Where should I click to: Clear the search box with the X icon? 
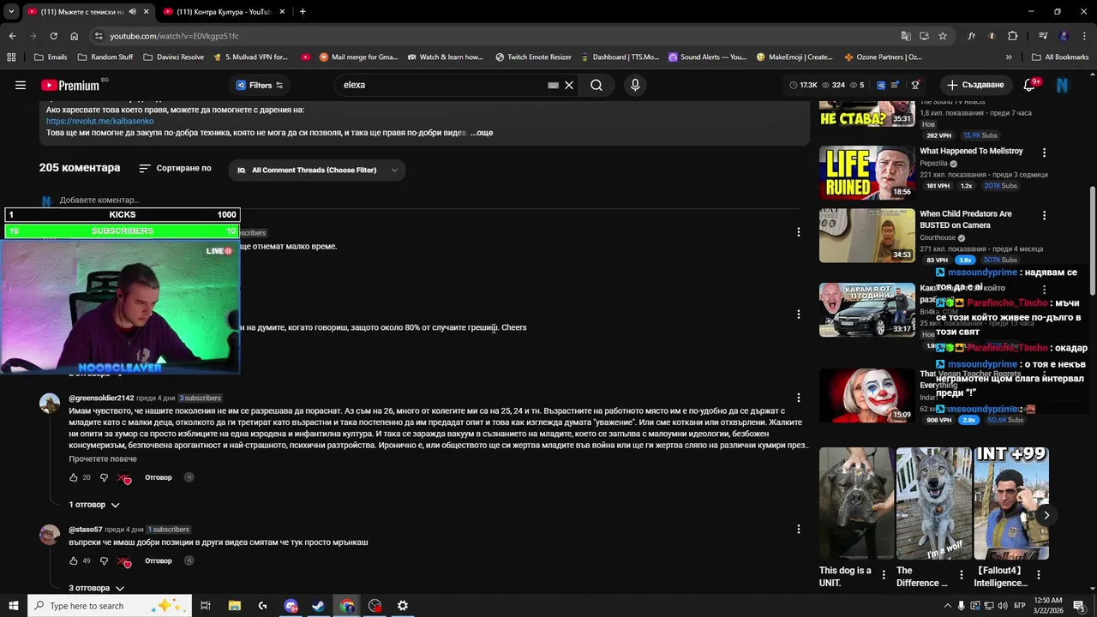coord(568,85)
